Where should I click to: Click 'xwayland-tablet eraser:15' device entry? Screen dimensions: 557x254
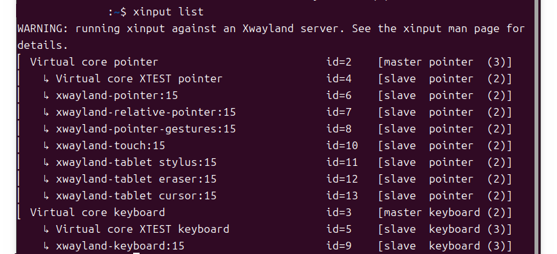click(136, 179)
